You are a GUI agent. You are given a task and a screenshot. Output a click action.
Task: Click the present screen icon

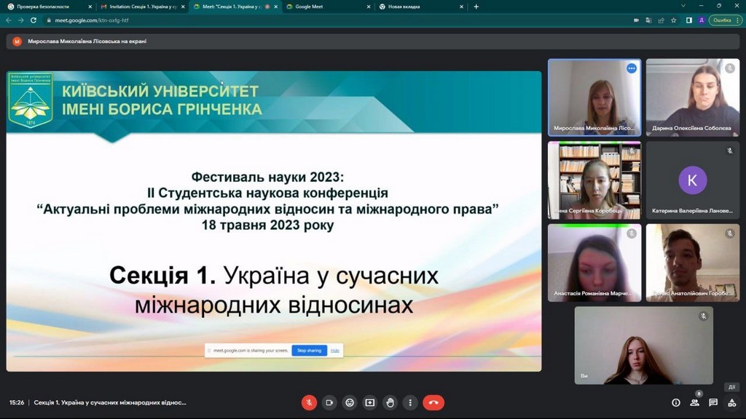click(370, 402)
